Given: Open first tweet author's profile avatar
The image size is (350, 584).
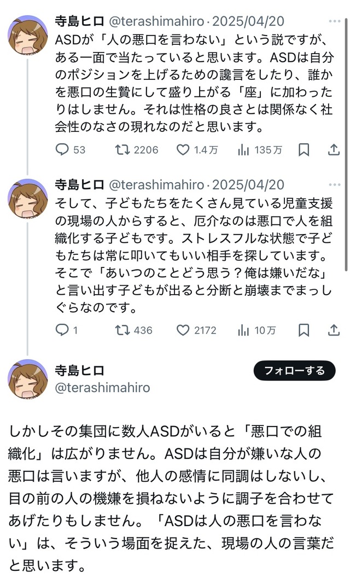Looking at the screenshot, I should point(27,35).
